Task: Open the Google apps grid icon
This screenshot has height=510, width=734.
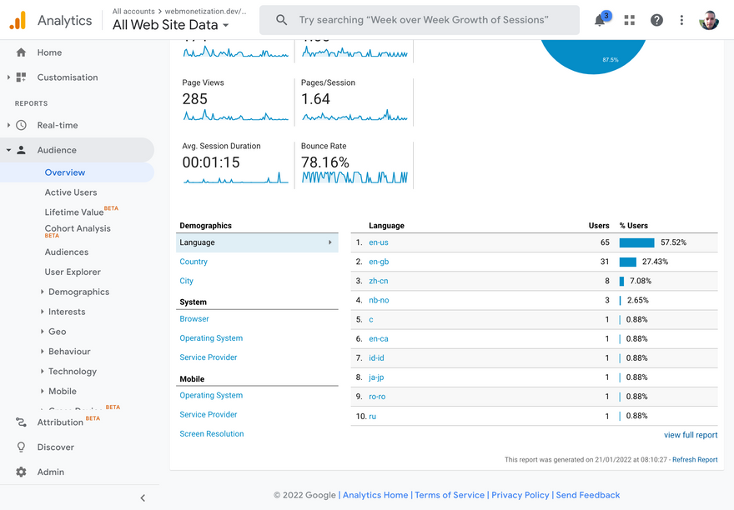Action: tap(629, 20)
